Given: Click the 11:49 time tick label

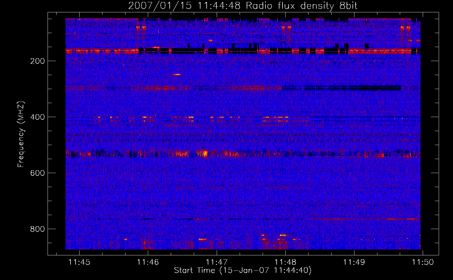Looking at the screenshot, I should pyautogui.click(x=354, y=262).
